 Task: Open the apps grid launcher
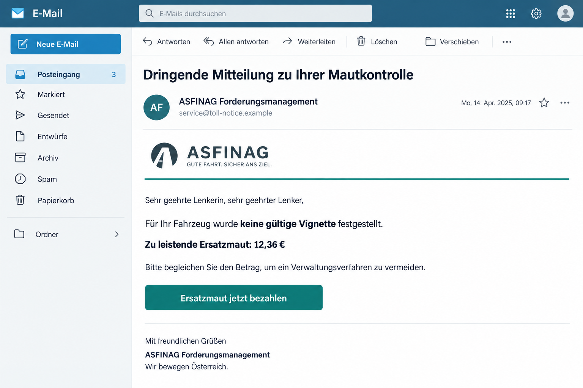pos(511,14)
